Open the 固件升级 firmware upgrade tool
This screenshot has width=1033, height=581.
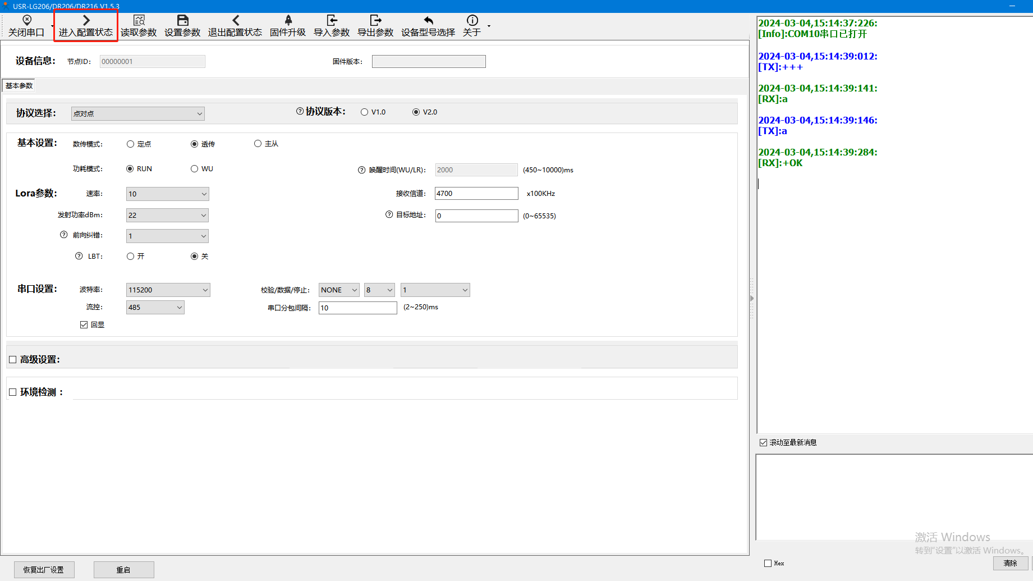click(x=288, y=26)
